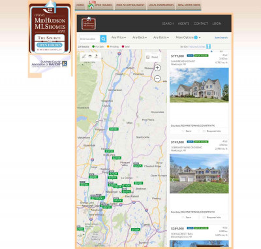
Task: Click the $799,000 listing price text
Action: pos(177,56)
